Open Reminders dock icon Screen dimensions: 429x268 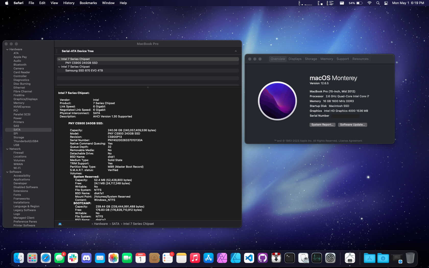tap(168, 258)
